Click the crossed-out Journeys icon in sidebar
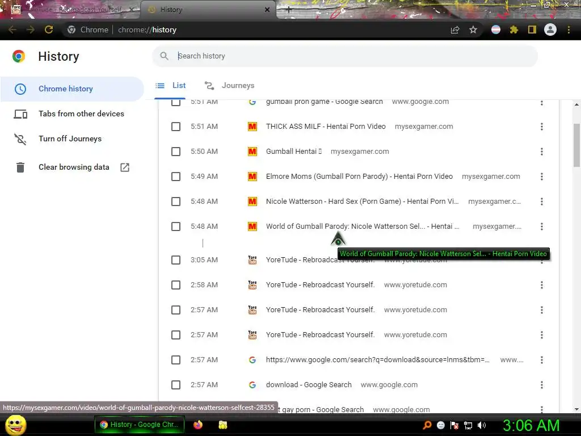Viewport: 581px width, 436px height. coord(20,139)
